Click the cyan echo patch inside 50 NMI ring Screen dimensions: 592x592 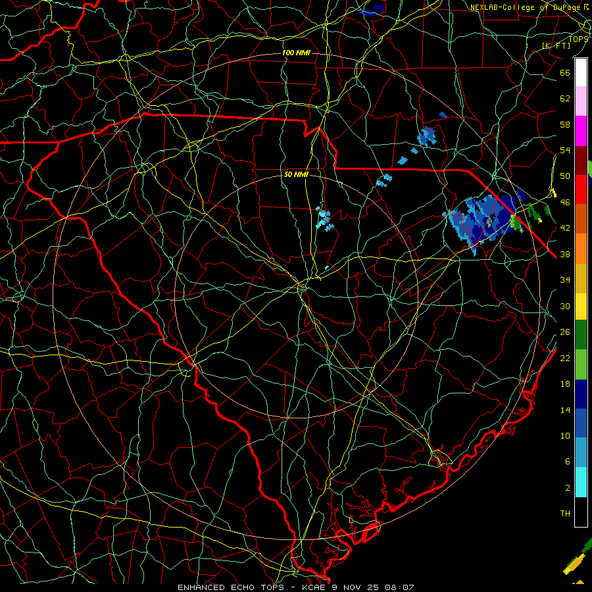[325, 219]
